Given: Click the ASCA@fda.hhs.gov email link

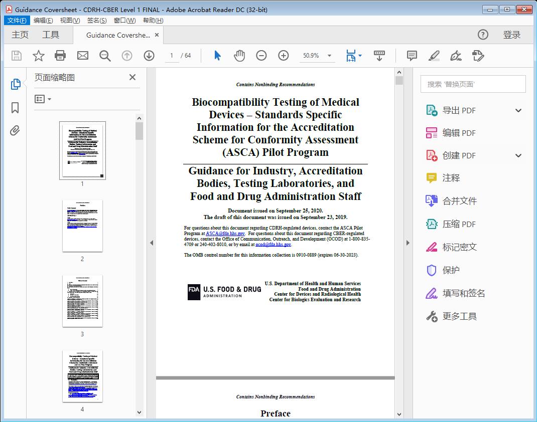Looking at the screenshot, I should (x=225, y=234).
